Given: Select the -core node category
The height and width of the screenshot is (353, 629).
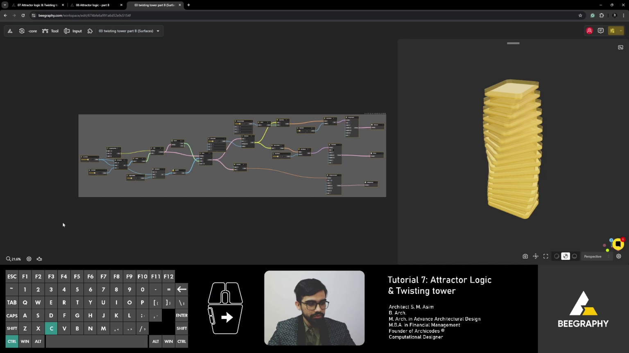Looking at the screenshot, I should 29,31.
